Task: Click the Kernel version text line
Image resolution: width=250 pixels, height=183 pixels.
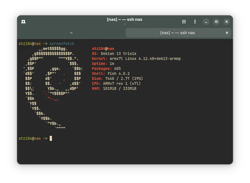Action: (x=136, y=59)
